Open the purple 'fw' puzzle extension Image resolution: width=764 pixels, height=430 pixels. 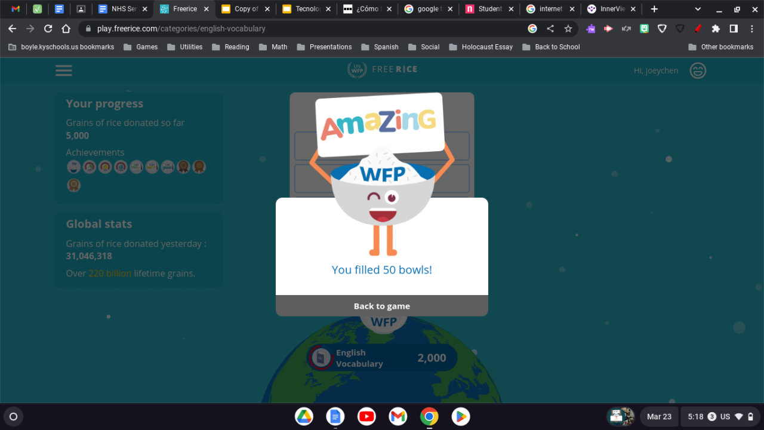590,29
